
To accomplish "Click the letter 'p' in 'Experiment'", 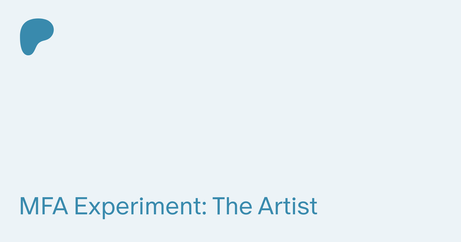I will pos(109,210).
